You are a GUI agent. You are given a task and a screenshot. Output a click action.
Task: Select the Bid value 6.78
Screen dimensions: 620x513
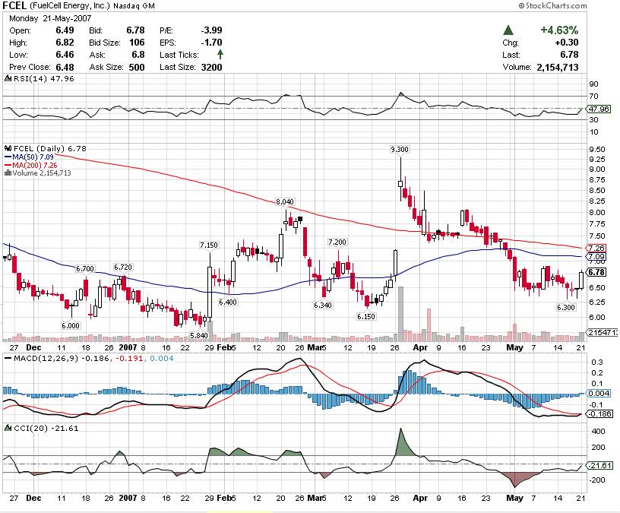point(135,30)
